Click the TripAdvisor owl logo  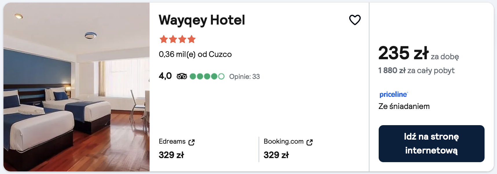click(x=182, y=76)
